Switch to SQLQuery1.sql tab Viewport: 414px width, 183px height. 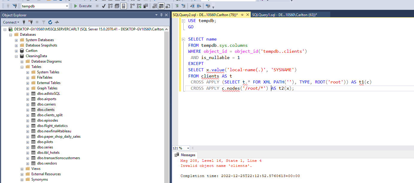pyautogui.click(x=284, y=15)
